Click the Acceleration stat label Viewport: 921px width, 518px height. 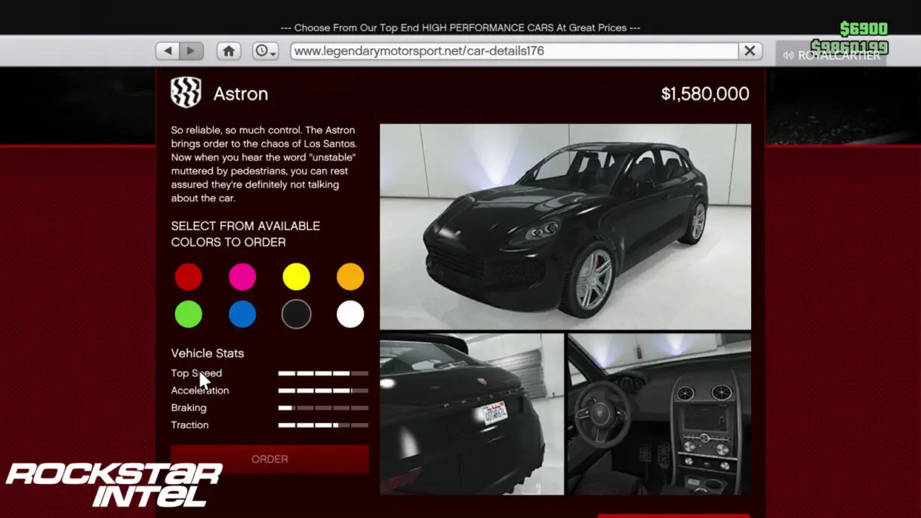pos(200,390)
